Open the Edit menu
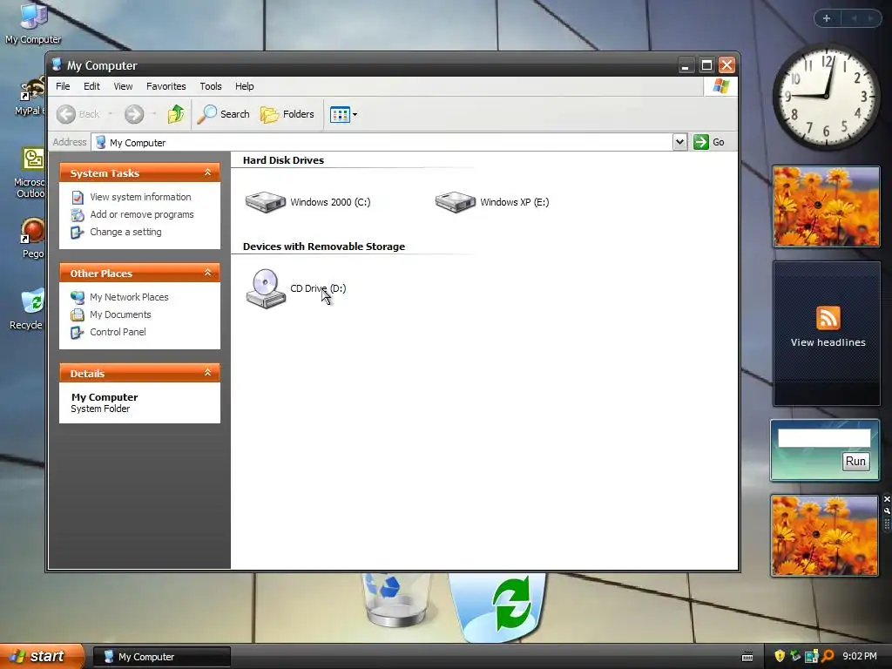The height and width of the screenshot is (669, 892). [91, 86]
